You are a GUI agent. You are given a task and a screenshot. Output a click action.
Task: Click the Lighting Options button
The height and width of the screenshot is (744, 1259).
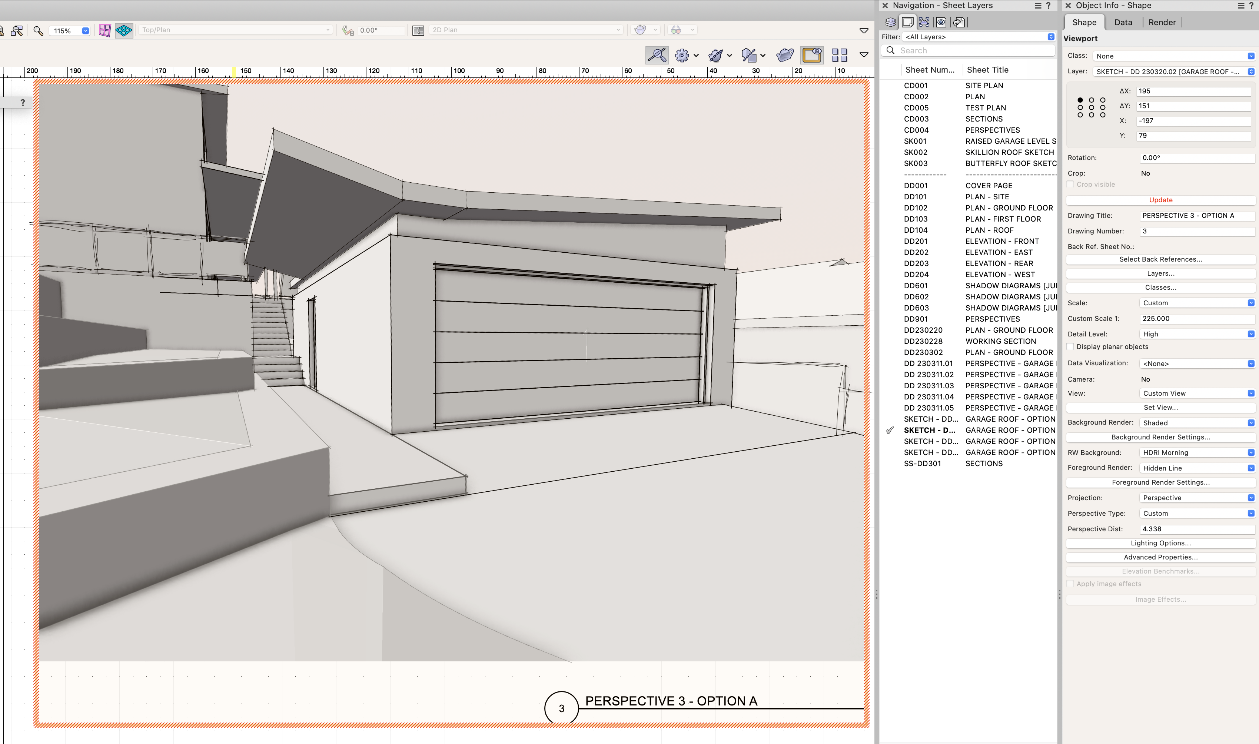click(1160, 543)
